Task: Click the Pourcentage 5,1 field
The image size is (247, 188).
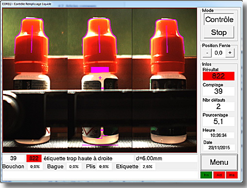Action: click(218, 122)
